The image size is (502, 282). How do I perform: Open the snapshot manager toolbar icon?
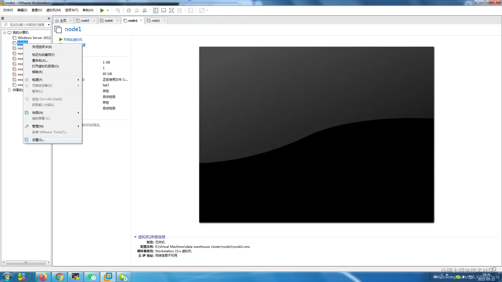145,11
